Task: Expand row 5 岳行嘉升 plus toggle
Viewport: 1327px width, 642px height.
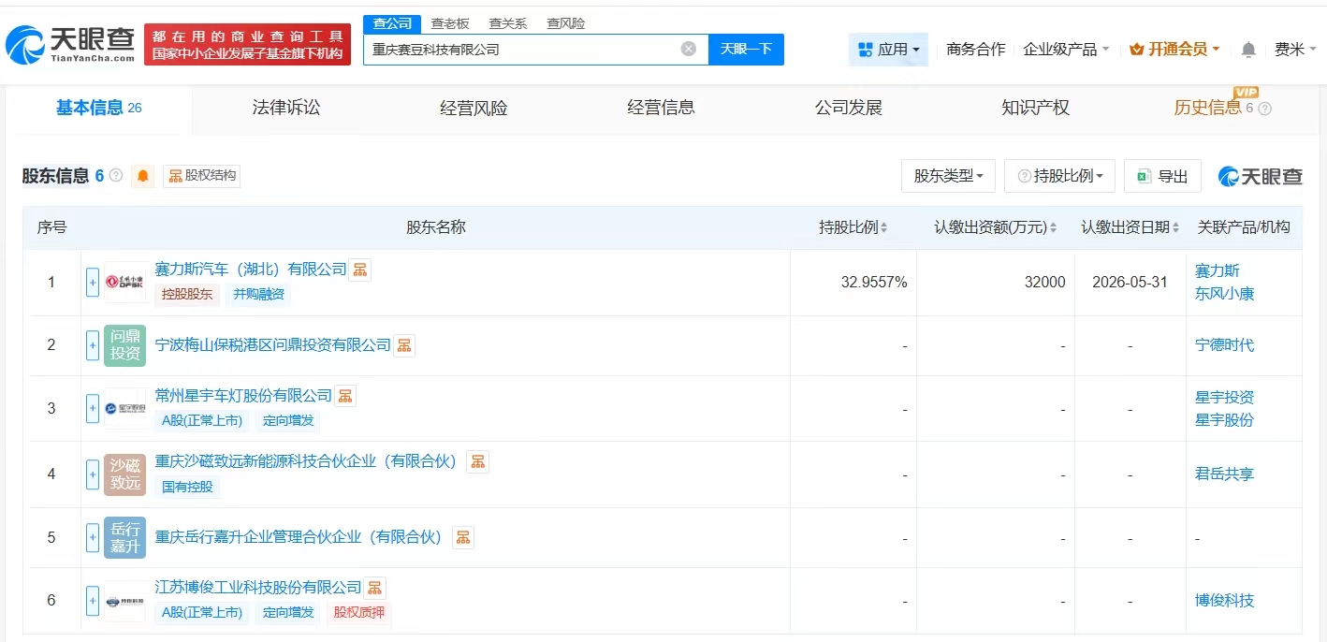Action: [93, 537]
